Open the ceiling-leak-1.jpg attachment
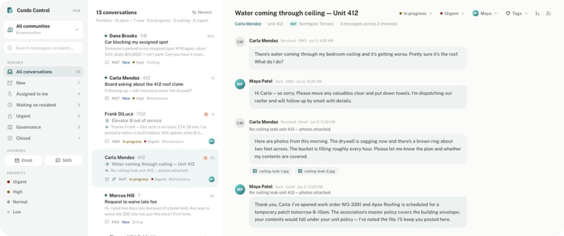This screenshot has height=236, width=564. point(271,171)
